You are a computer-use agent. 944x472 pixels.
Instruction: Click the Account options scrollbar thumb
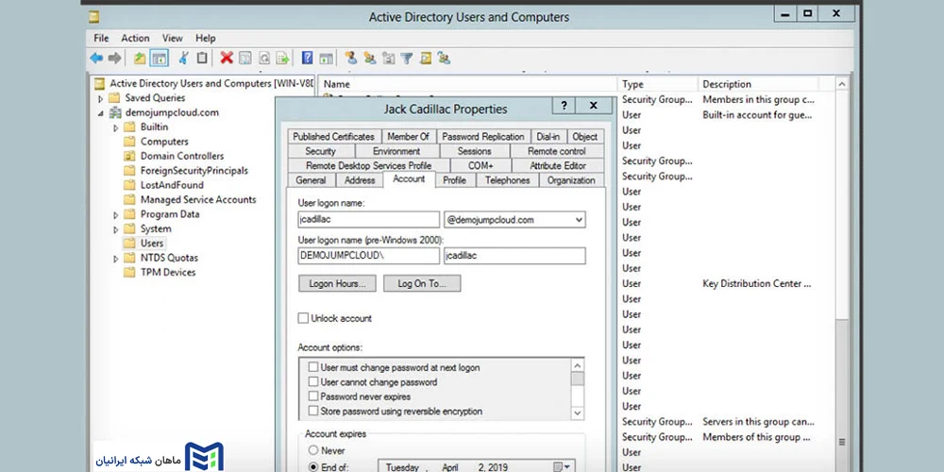[x=578, y=379]
